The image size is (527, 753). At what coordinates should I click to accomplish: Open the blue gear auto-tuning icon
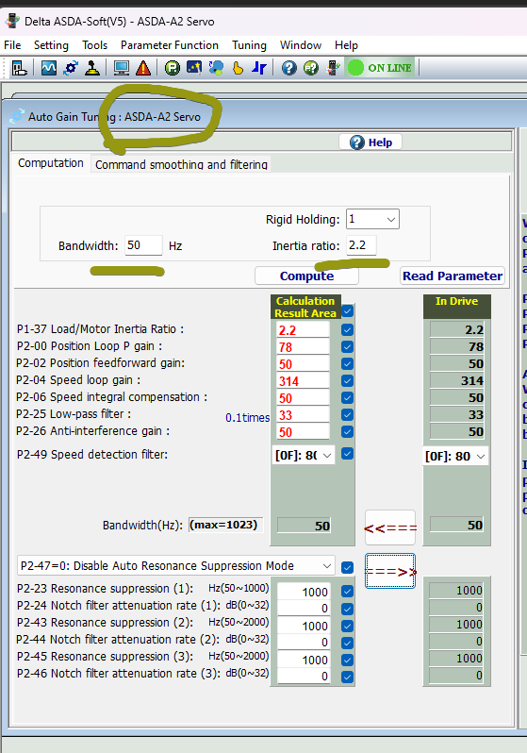71,68
